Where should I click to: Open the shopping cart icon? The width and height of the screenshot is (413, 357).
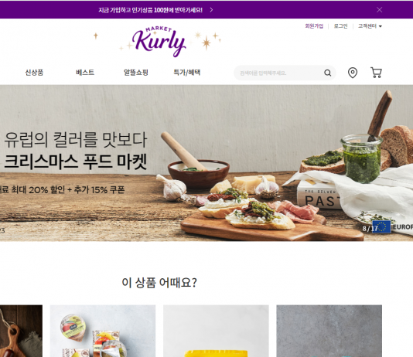[x=376, y=73]
